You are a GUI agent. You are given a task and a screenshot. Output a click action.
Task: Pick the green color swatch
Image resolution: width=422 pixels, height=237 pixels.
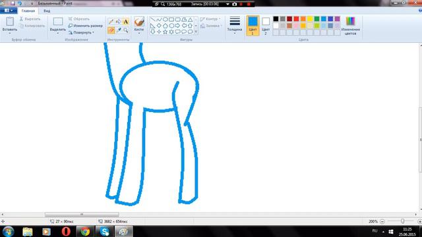coord(316,19)
